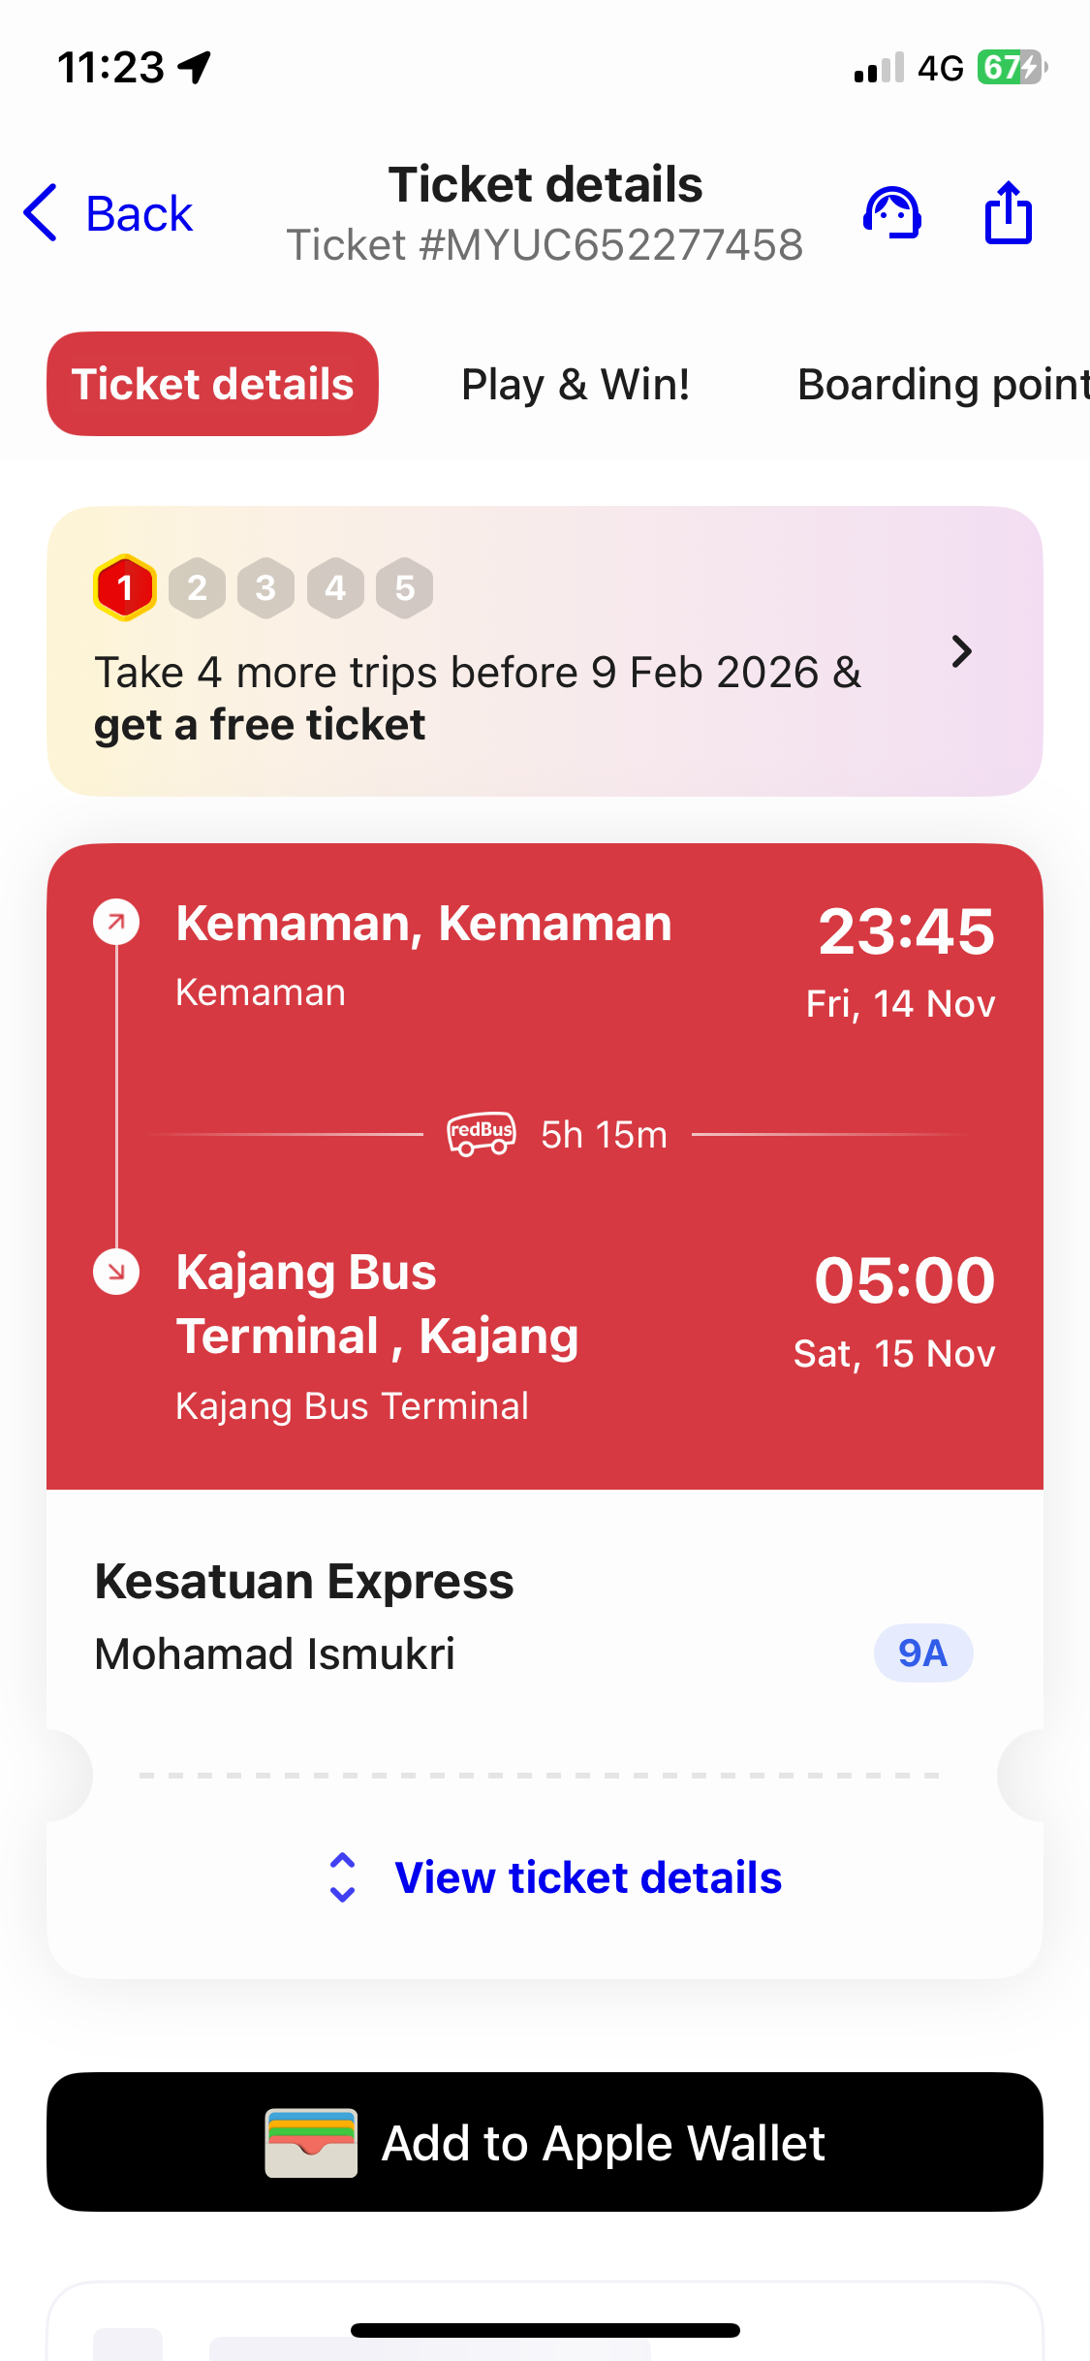Tap the Kajang arrival arrow circle icon

[x=116, y=1271]
